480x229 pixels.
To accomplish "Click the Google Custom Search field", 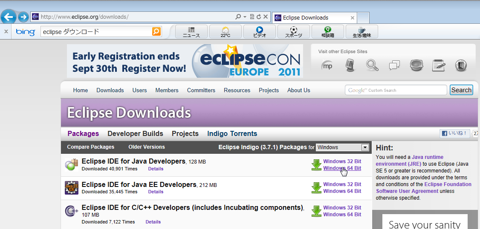I will (396, 90).
